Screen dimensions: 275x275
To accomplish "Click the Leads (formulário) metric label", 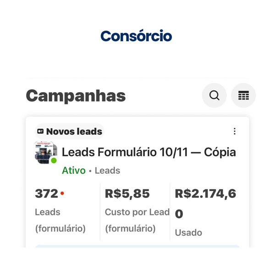I will (x=60, y=220).
